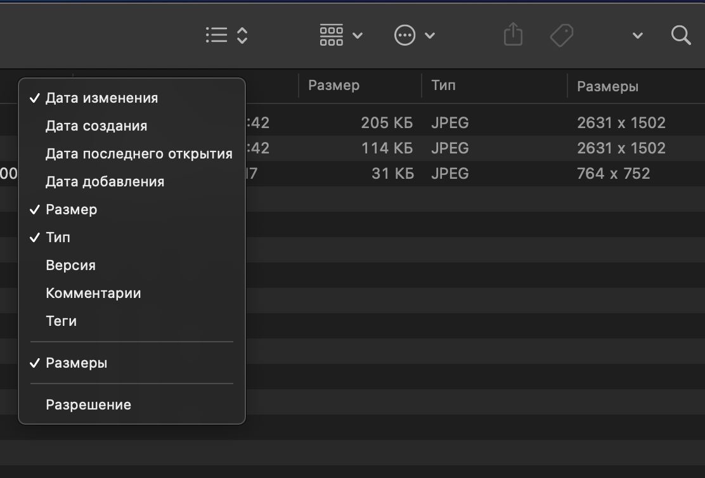Click the tag icon in toolbar
Screen dimensions: 705x478
tap(562, 36)
